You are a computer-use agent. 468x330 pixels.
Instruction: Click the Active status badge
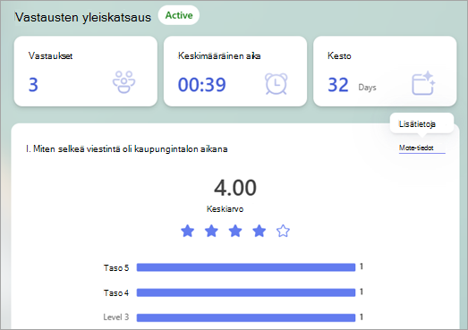[179, 15]
